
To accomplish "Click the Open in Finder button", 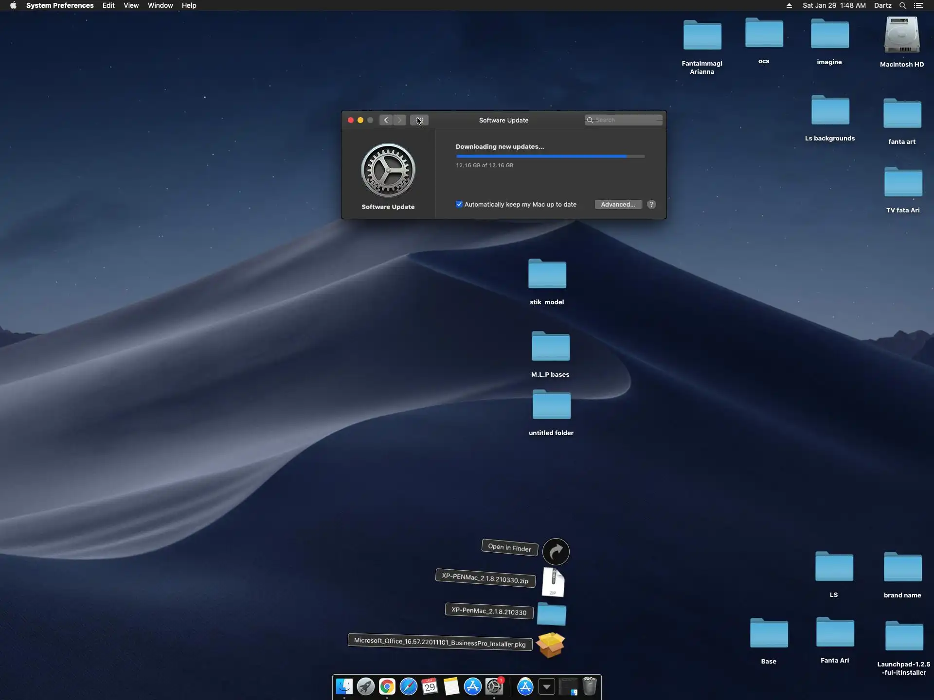I will [509, 547].
